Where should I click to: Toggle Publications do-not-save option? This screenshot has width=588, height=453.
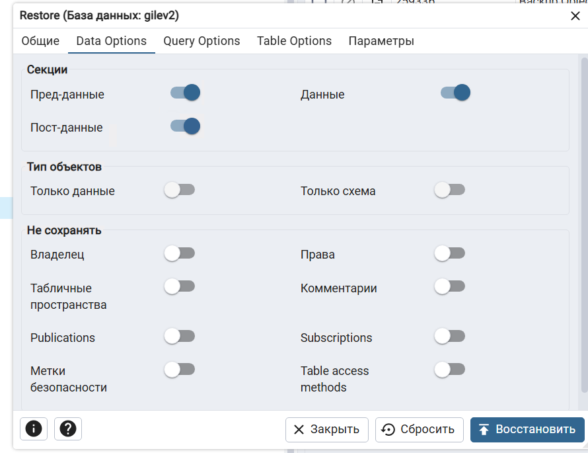180,337
